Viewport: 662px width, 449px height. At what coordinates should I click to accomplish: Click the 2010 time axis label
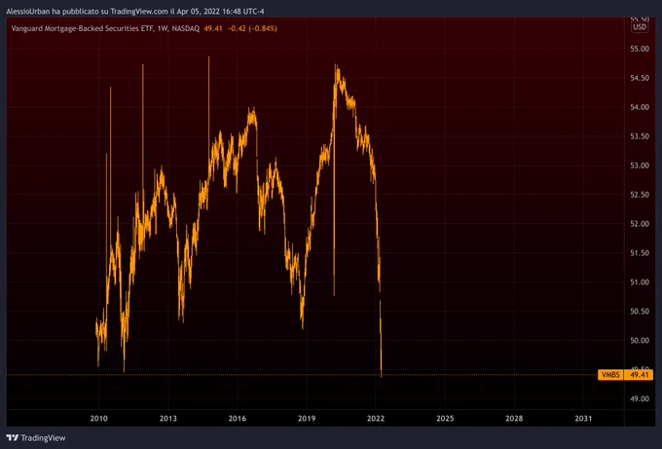[x=98, y=419]
